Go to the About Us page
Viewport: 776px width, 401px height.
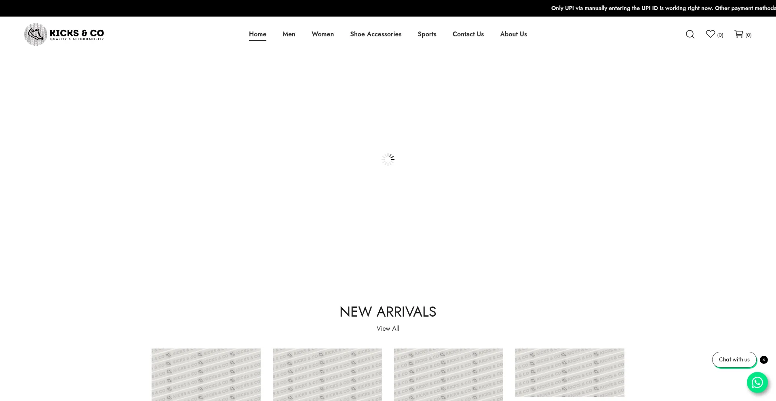[x=513, y=34]
